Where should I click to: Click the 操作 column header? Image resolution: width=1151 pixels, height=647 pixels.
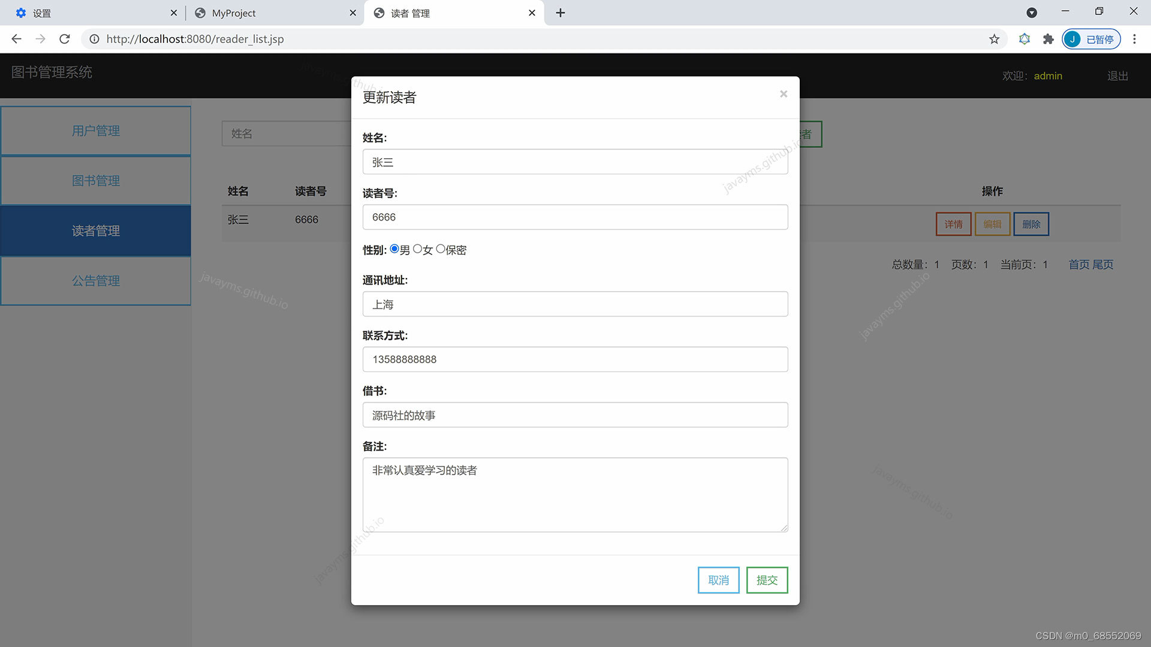[992, 191]
